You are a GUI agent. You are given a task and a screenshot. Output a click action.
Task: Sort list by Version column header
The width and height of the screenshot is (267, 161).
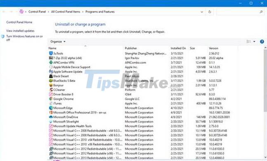(213, 48)
